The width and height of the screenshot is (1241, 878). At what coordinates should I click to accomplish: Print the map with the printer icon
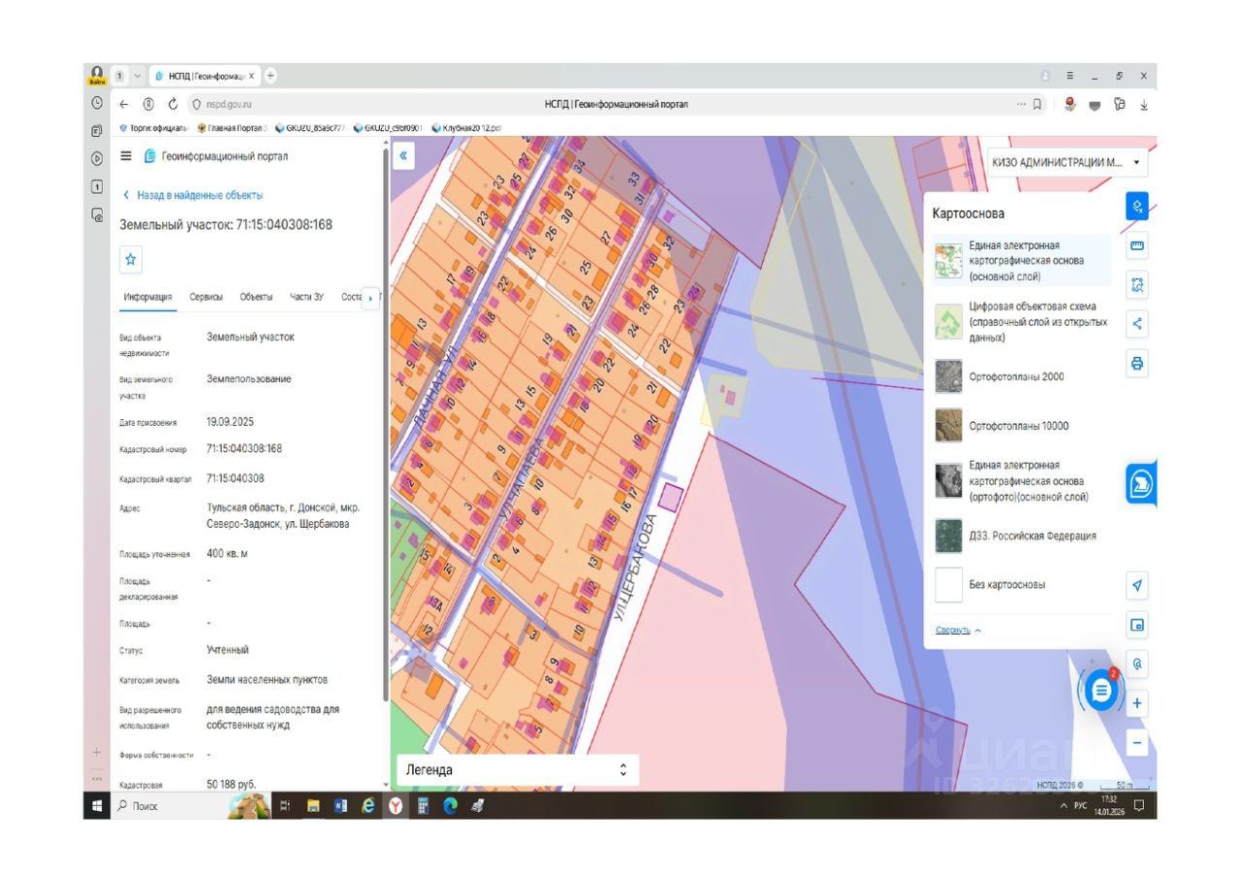1137,364
